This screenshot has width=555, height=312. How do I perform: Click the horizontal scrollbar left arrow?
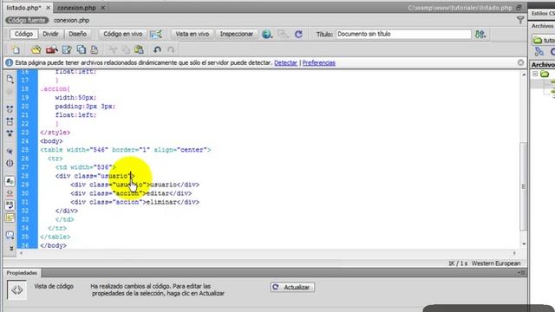tap(21, 253)
